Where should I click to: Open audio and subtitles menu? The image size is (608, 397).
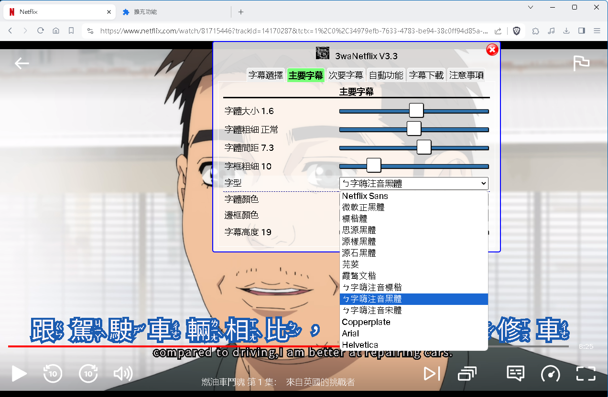(x=515, y=374)
